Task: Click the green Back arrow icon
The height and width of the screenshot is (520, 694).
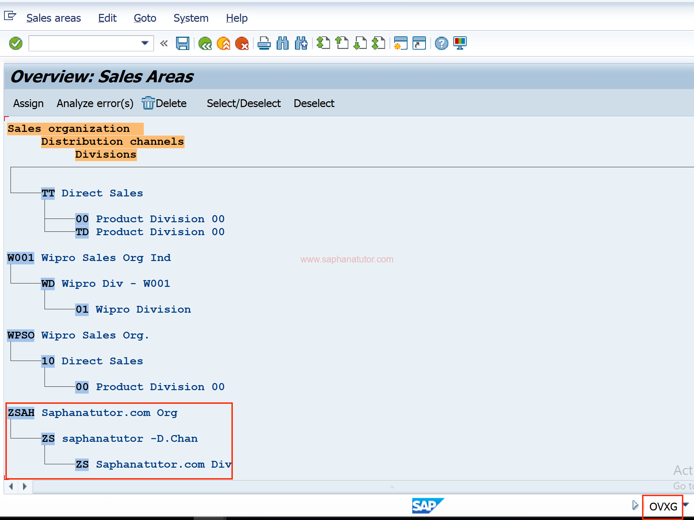Action: [205, 44]
